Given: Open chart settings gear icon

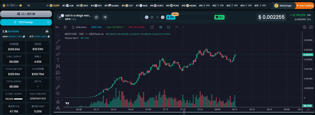Looking at the screenshot, I should pos(304,27).
